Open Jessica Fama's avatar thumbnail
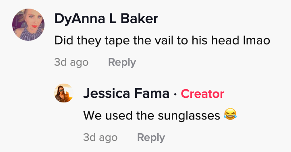Screen dimensions: 291x152 [x=64, y=93]
